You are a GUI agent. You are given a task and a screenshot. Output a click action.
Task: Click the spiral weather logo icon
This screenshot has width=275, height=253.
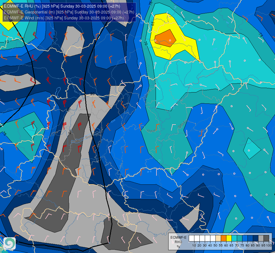10,243
